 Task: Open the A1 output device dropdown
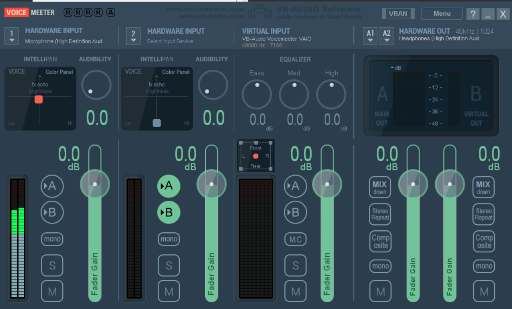370,36
